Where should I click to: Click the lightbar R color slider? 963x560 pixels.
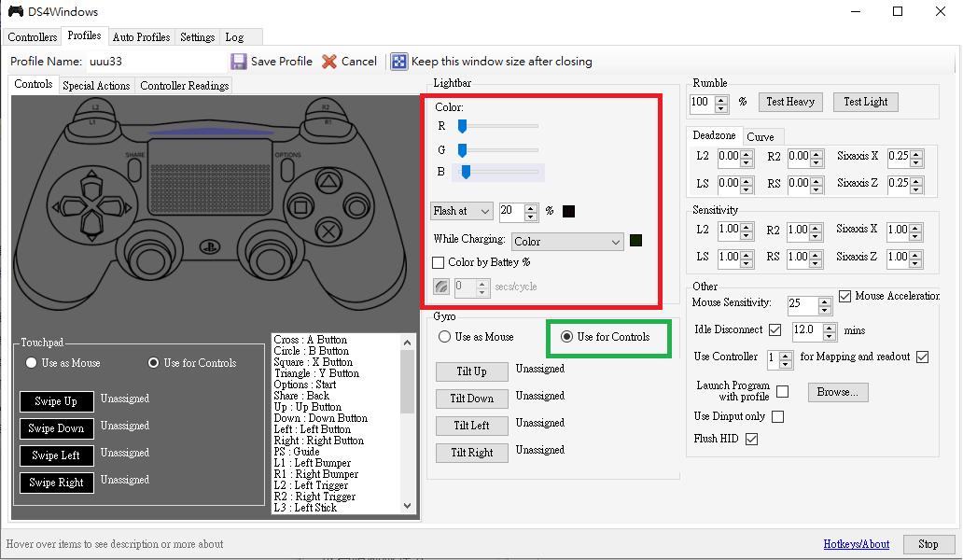(x=498, y=126)
